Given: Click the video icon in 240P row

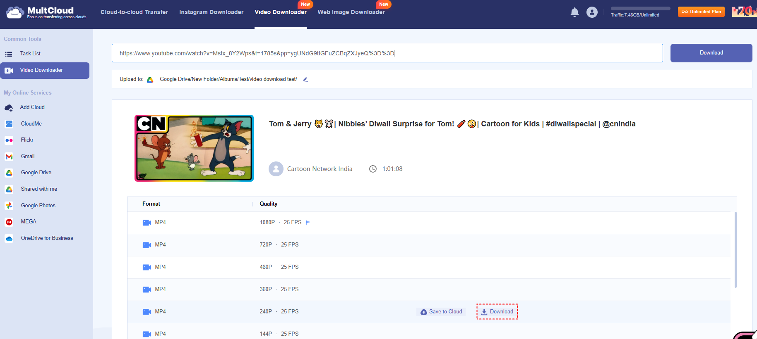Looking at the screenshot, I should (147, 312).
